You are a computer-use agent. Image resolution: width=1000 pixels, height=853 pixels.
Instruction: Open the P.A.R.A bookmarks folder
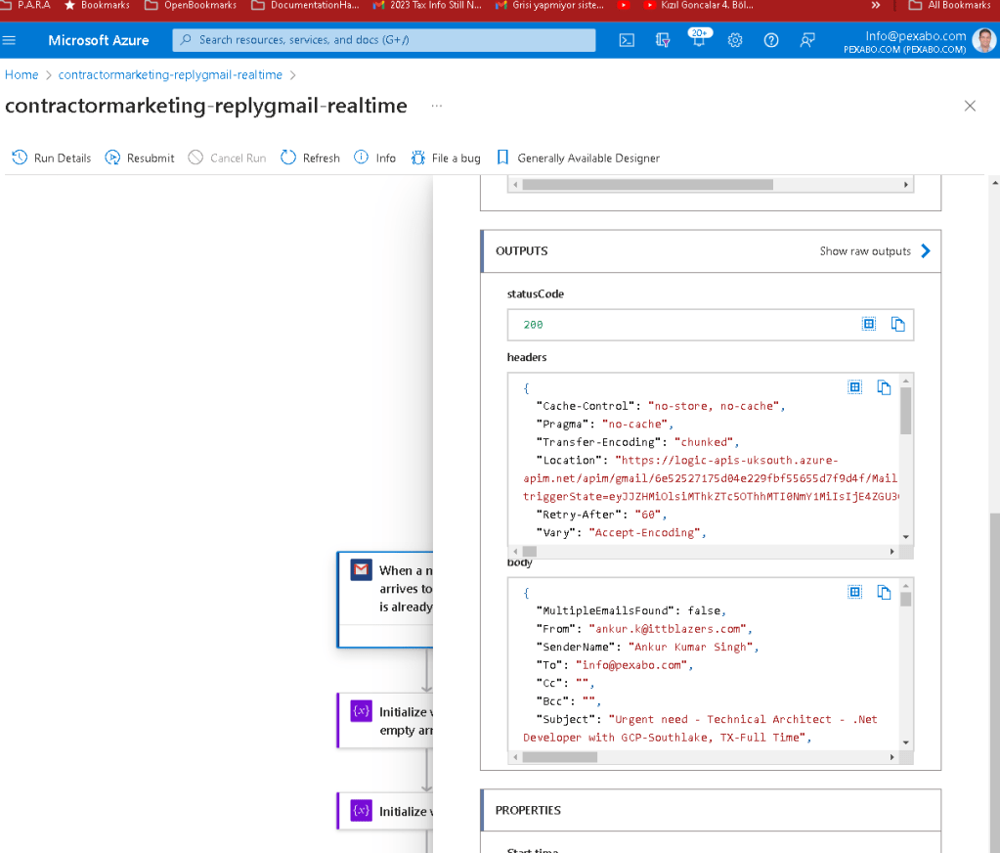(x=25, y=5)
